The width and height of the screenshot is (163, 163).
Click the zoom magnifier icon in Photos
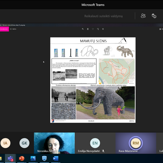(83, 29)
